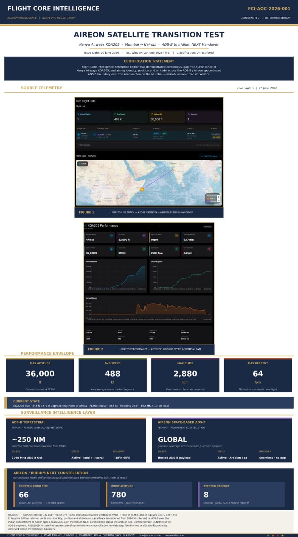The height and width of the screenshot is (537, 298).
Task: Click the orange ADS-B swatch in the map legend
Action: 208,198
